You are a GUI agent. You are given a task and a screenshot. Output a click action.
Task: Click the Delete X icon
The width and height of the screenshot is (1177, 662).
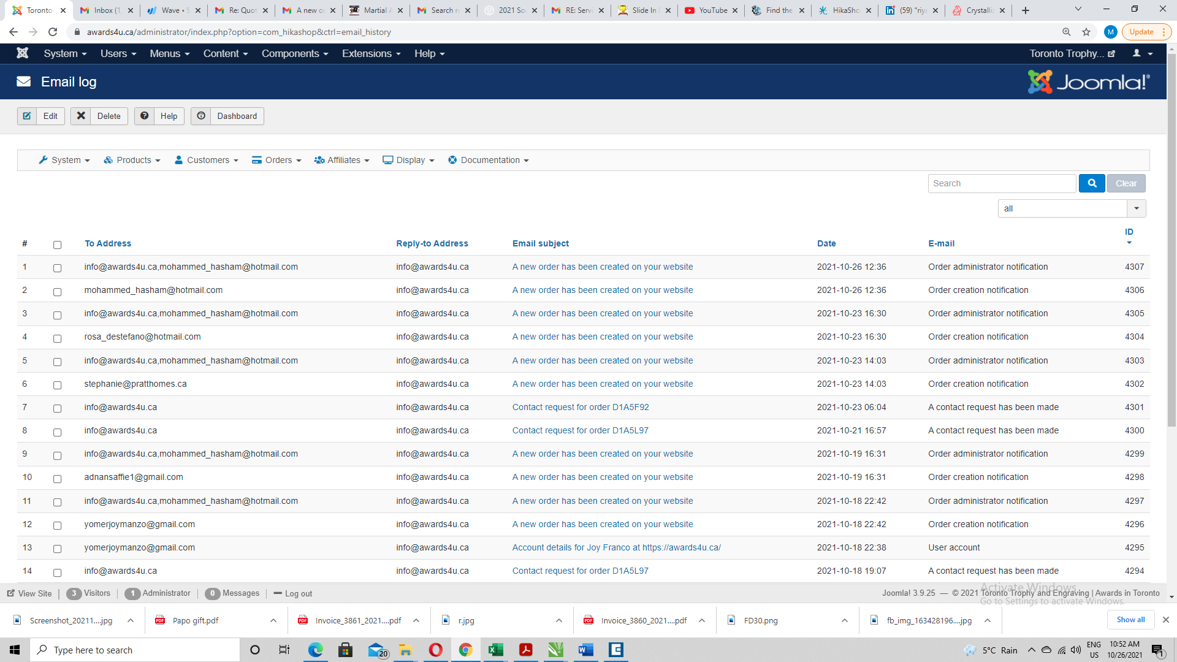point(81,116)
